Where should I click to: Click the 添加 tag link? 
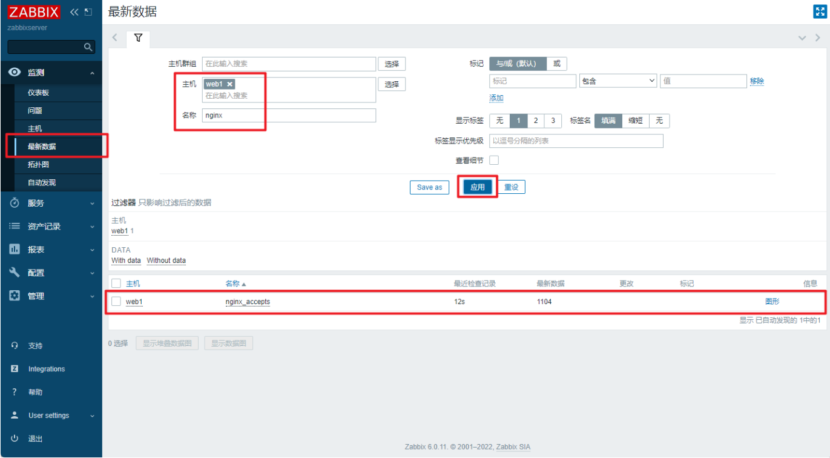point(496,98)
